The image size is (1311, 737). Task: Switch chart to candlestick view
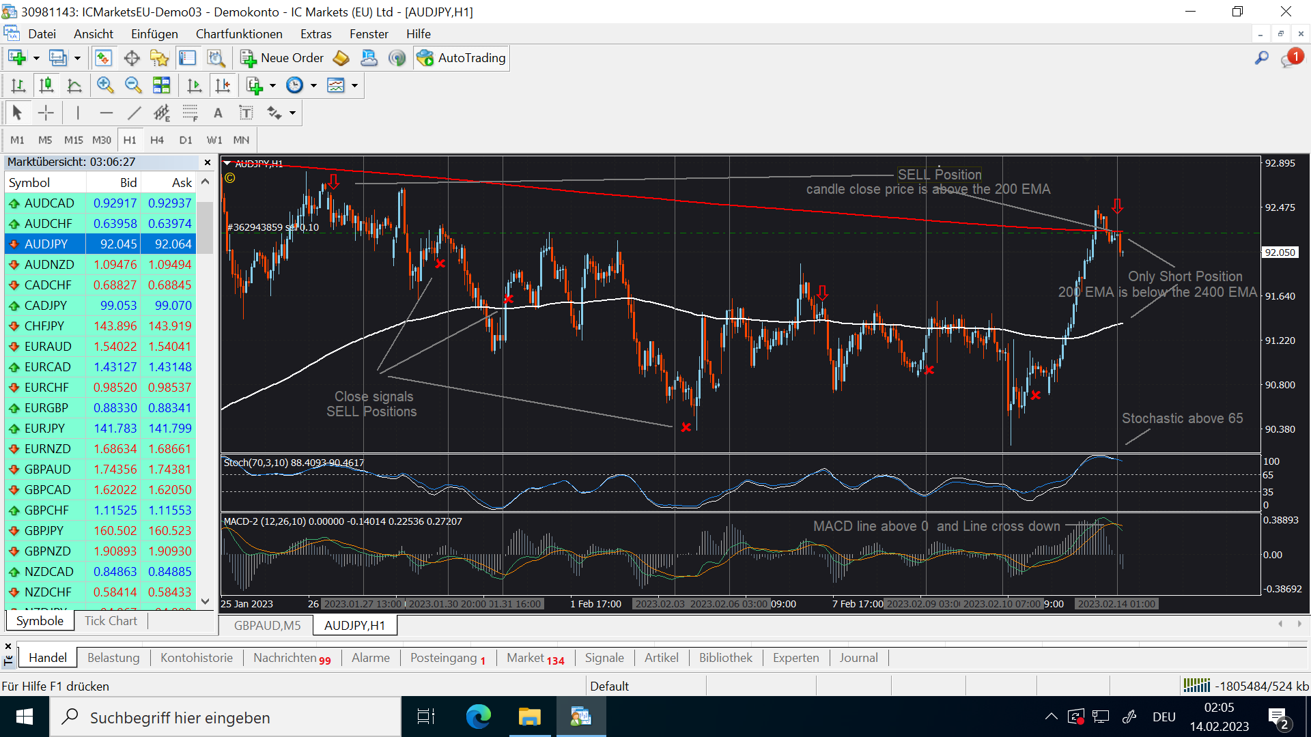(46, 85)
